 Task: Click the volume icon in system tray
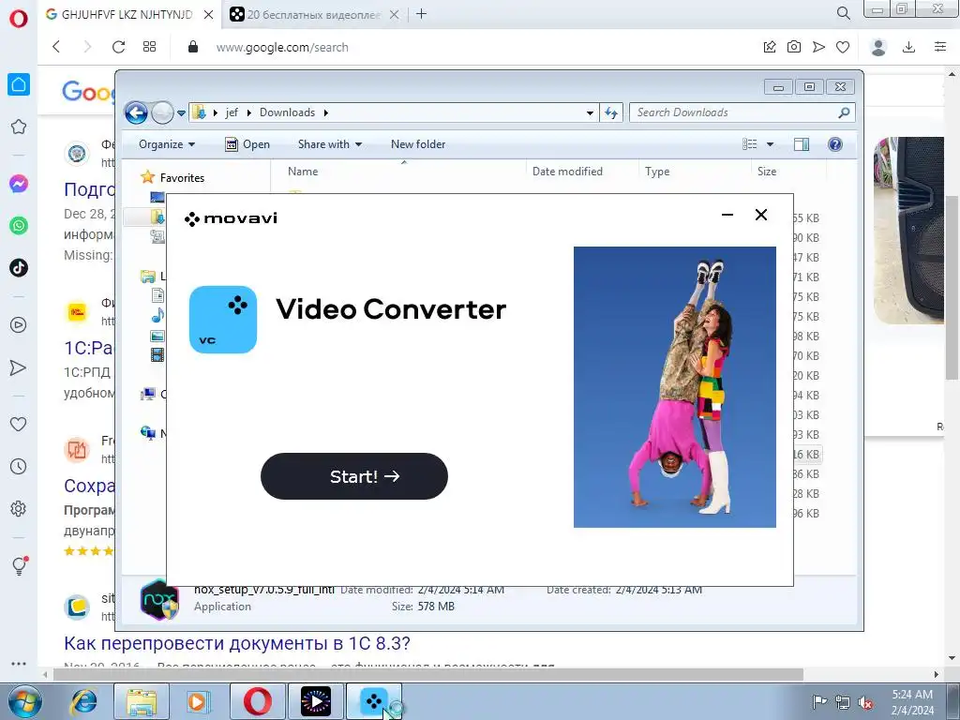(x=865, y=702)
